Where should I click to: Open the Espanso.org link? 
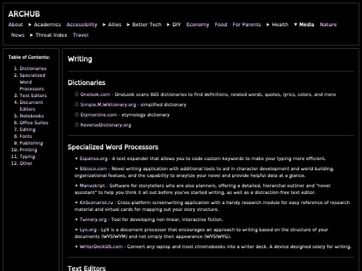93,159
